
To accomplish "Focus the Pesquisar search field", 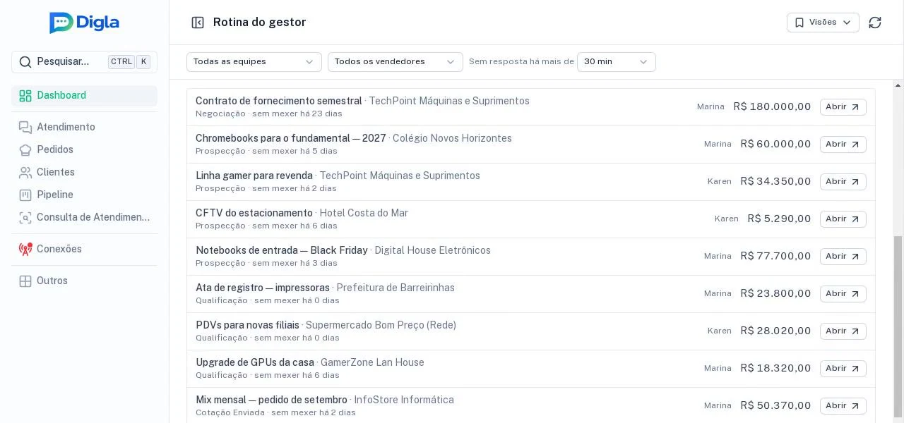I will click(x=84, y=62).
